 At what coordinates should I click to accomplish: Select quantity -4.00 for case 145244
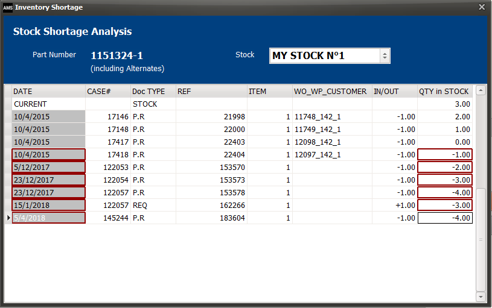point(445,218)
